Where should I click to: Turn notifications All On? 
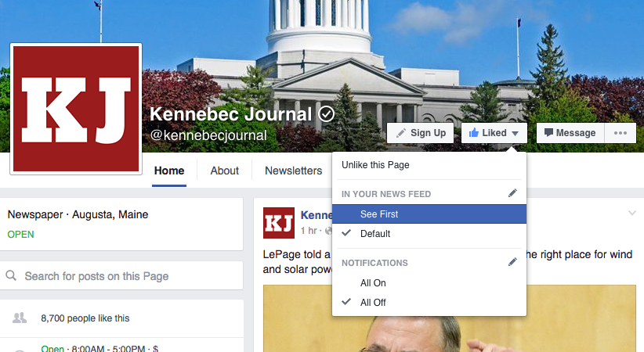tap(373, 283)
